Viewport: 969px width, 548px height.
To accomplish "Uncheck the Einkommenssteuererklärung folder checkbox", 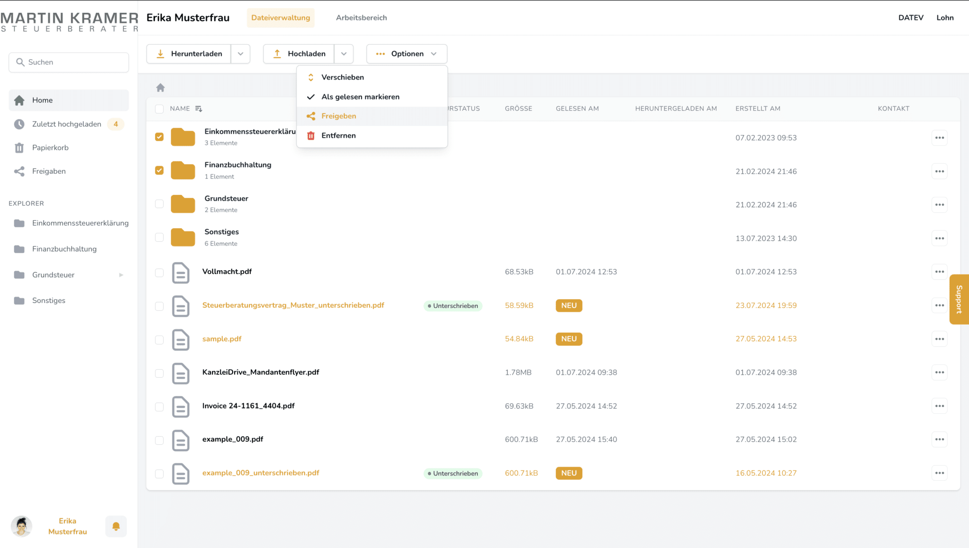I will click(x=159, y=137).
